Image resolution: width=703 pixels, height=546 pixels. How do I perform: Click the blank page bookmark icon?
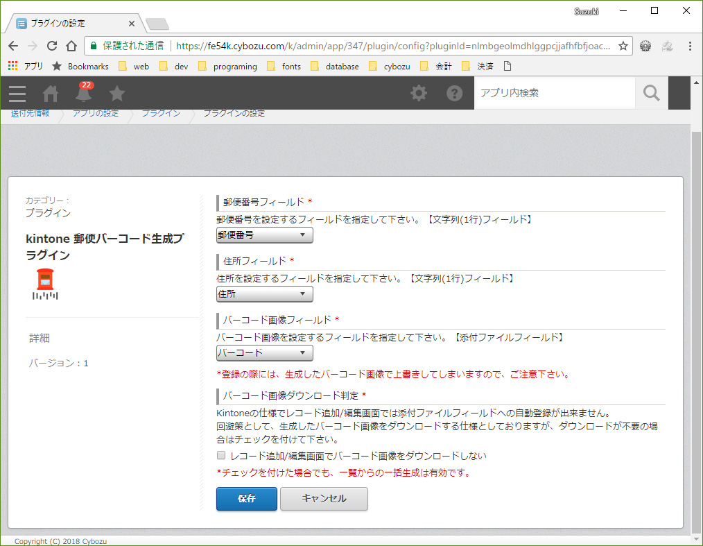click(x=507, y=67)
